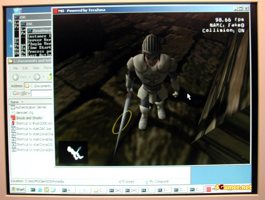Image resolution: width=265 pixels, height=200 pixels.
Task: Click the Explorer Forward arrow icon
Action: pos(37,77)
